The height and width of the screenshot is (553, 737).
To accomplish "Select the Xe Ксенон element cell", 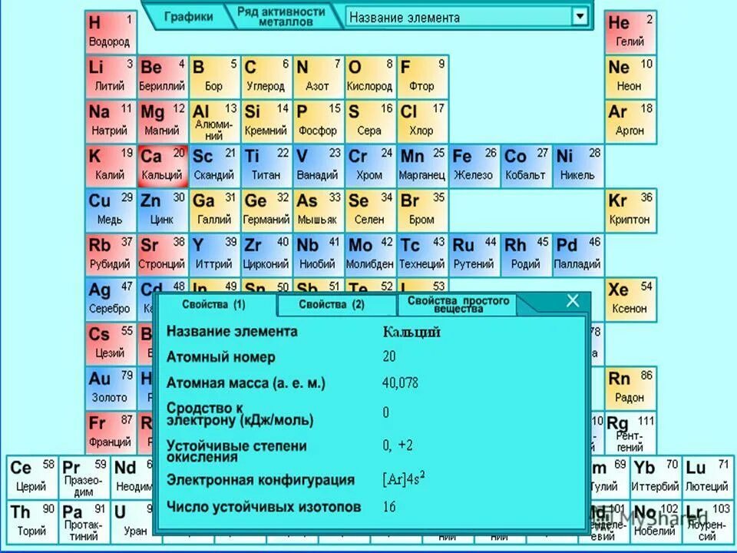I will [x=630, y=300].
